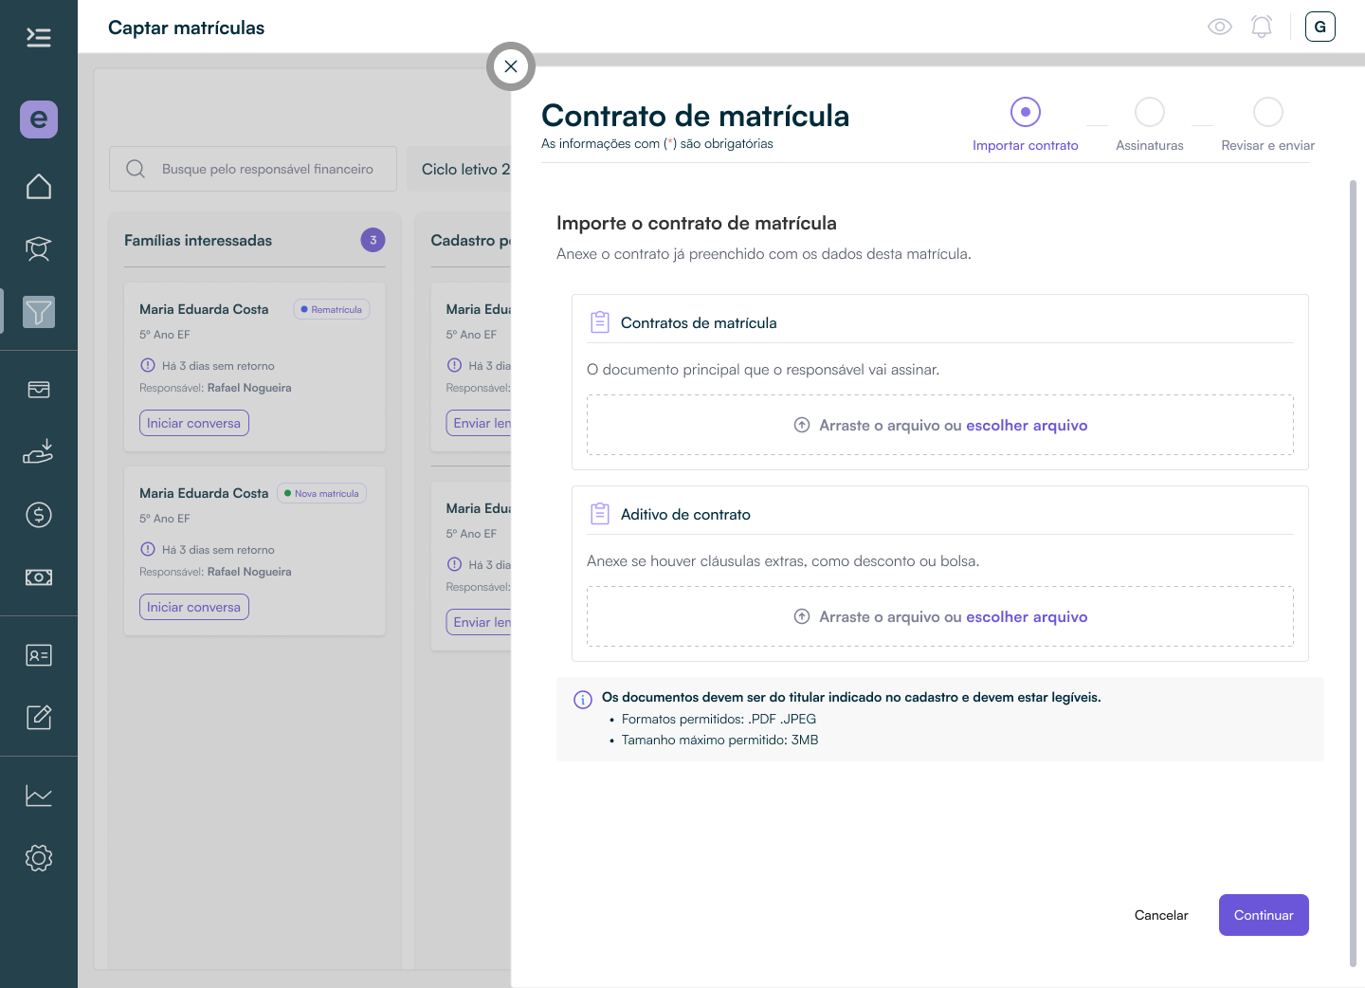The image size is (1365, 988).
Task: Click the 'Importe o contrato de matrícula' heading
Action: click(697, 223)
